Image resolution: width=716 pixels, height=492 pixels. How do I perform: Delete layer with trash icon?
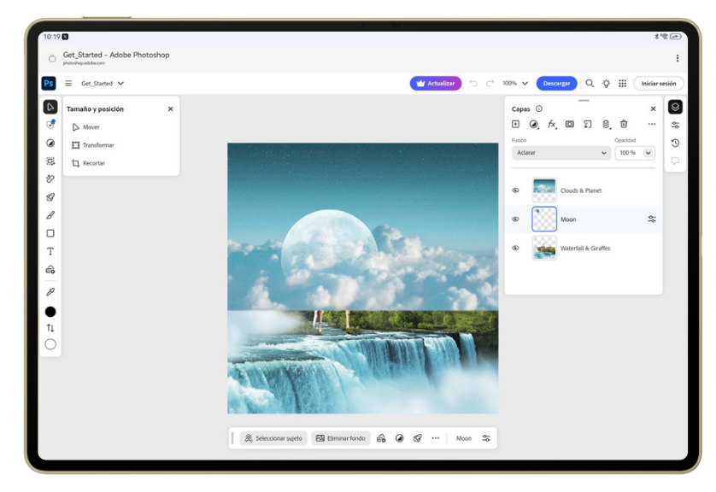coord(624,125)
